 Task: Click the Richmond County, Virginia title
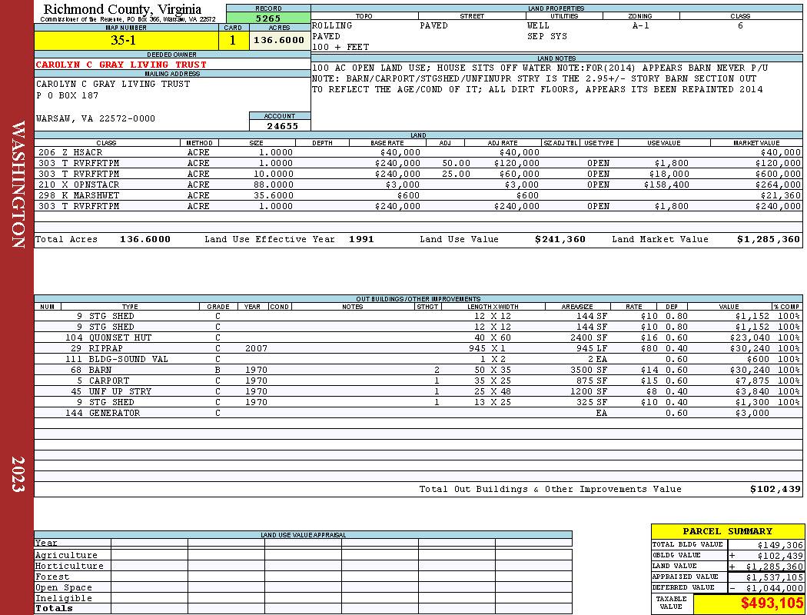122,8
